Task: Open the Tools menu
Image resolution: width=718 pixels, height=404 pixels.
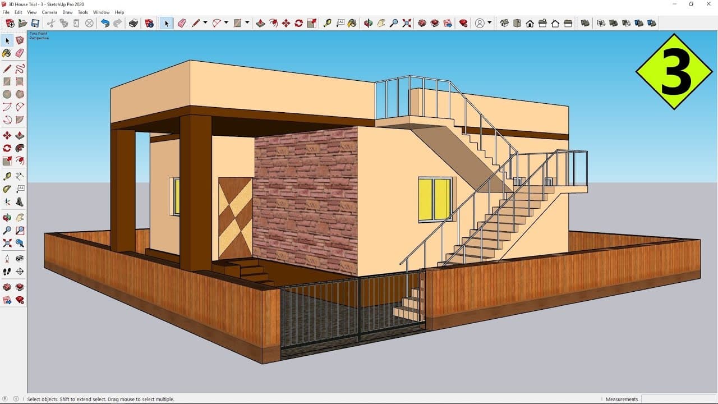Action: pyautogui.click(x=82, y=12)
